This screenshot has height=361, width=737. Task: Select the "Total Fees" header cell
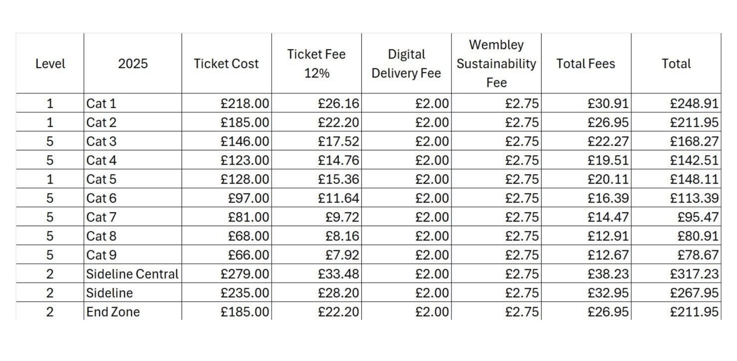[585, 64]
